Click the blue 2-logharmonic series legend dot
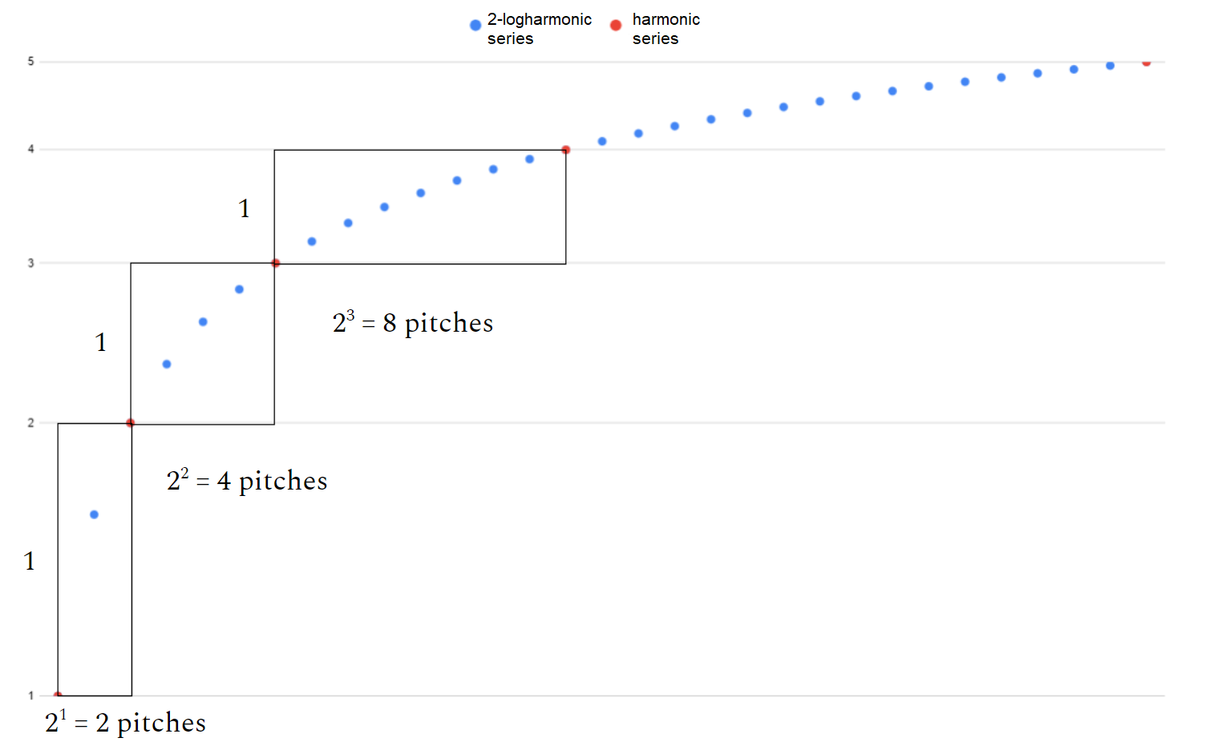 tap(475, 26)
